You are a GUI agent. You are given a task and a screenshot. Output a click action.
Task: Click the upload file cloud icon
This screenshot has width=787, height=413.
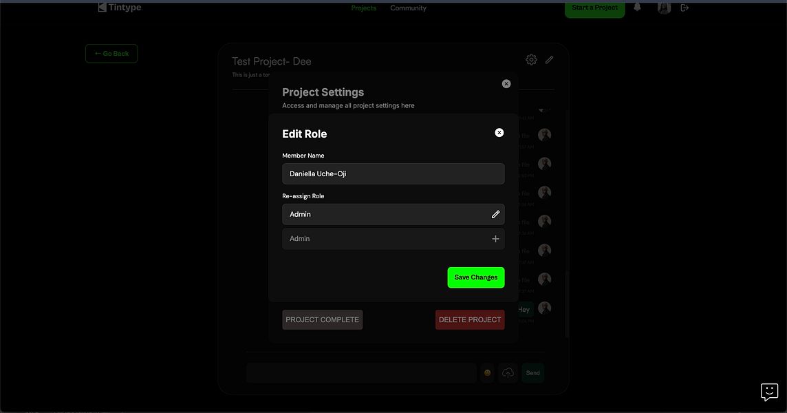(x=508, y=373)
